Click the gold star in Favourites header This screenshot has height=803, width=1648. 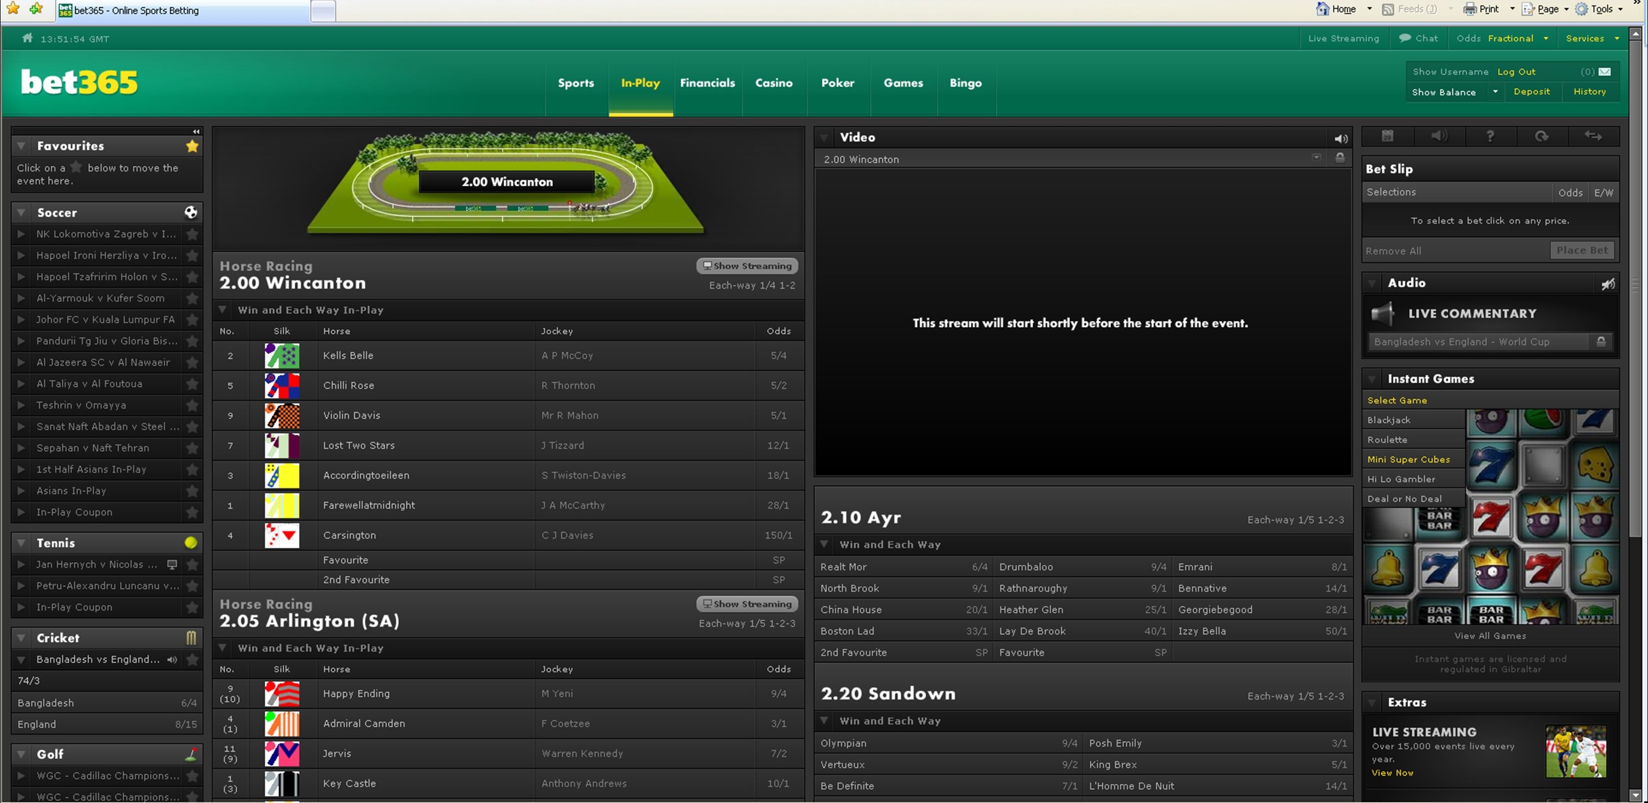click(x=192, y=146)
